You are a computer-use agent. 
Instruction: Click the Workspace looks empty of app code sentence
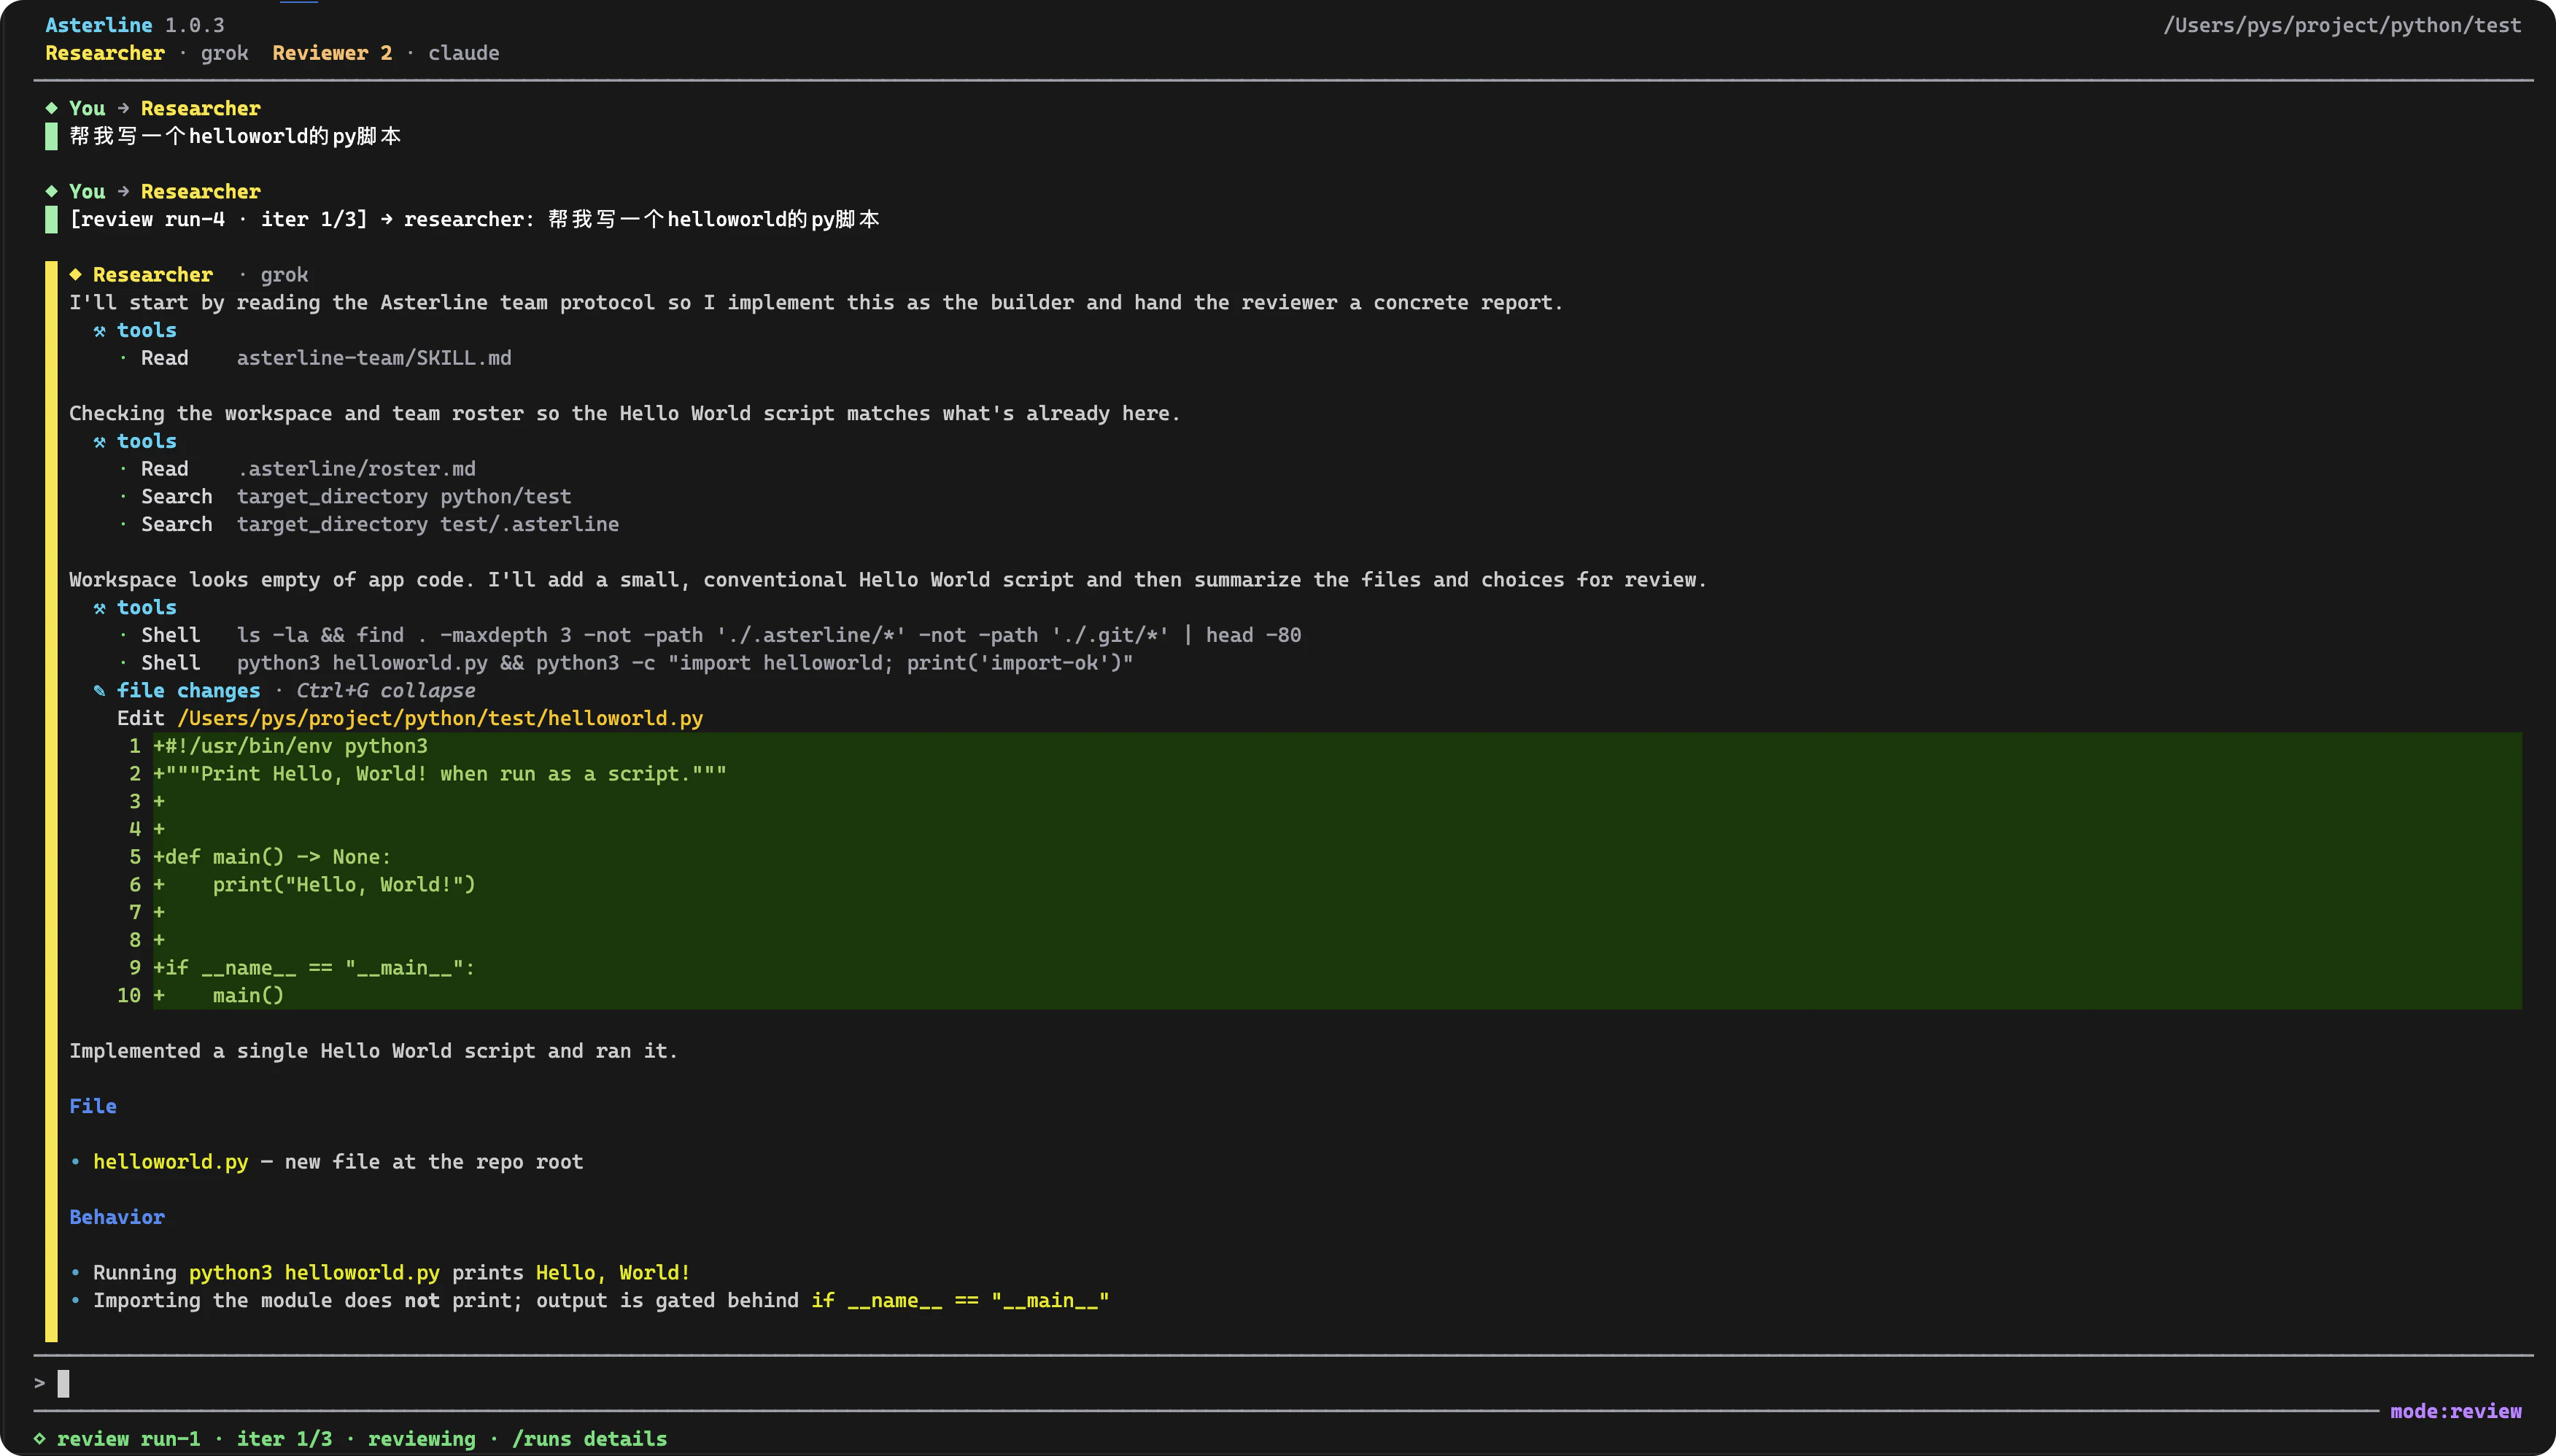[888, 580]
